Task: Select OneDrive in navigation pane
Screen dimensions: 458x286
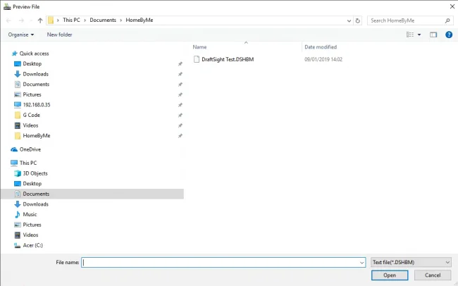Action: [30, 149]
